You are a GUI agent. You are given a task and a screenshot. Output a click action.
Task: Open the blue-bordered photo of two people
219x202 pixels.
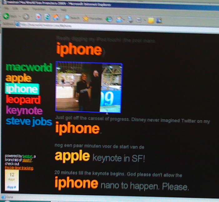(89, 87)
